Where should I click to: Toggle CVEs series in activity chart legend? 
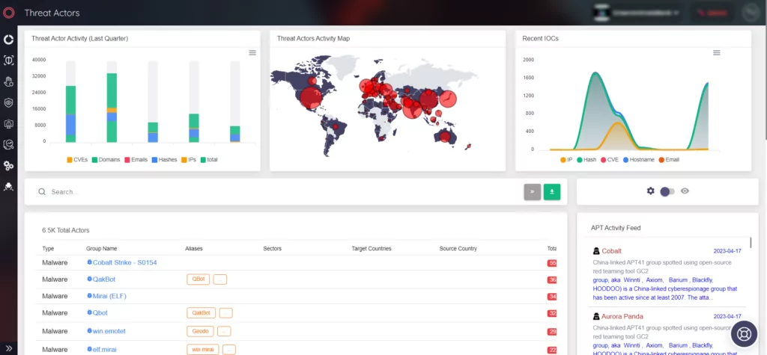point(77,160)
